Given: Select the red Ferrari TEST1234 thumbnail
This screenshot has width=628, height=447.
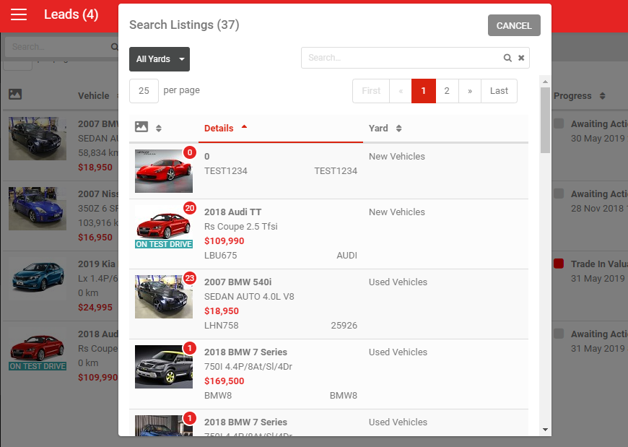Looking at the screenshot, I should pyautogui.click(x=164, y=171).
